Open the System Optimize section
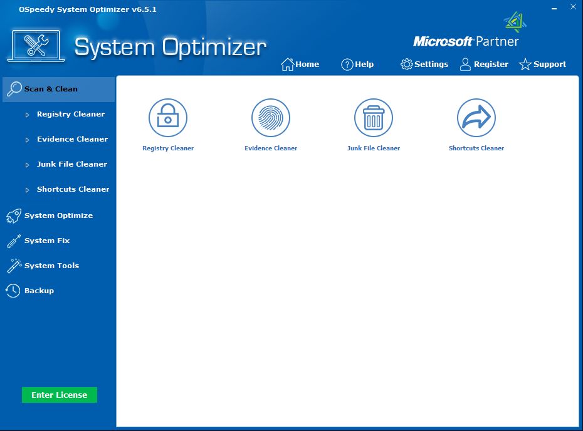This screenshot has height=431, width=583. pos(58,215)
